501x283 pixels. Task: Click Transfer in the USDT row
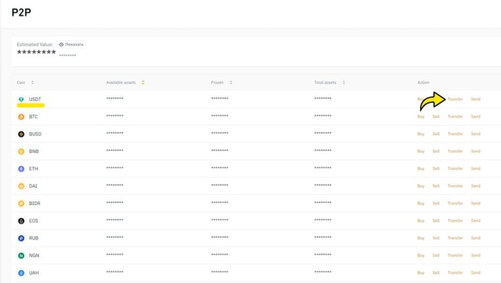[x=455, y=100]
